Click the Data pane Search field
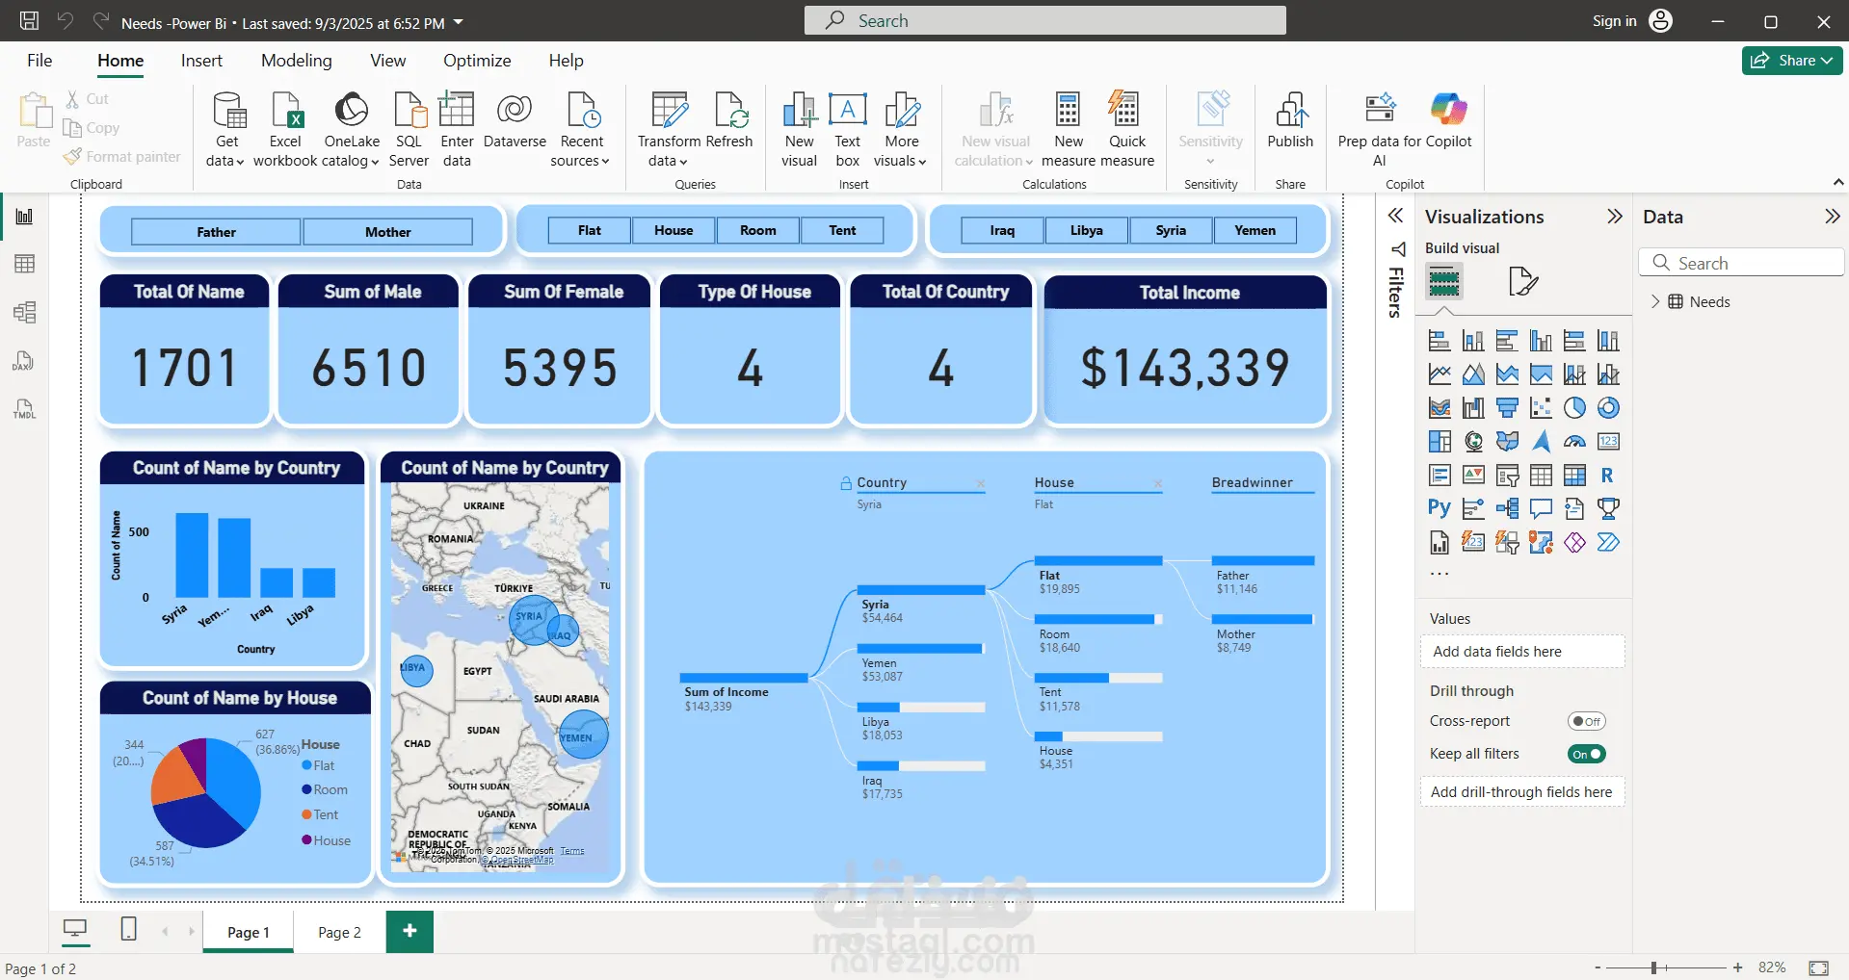The image size is (1849, 980). 1741,263
